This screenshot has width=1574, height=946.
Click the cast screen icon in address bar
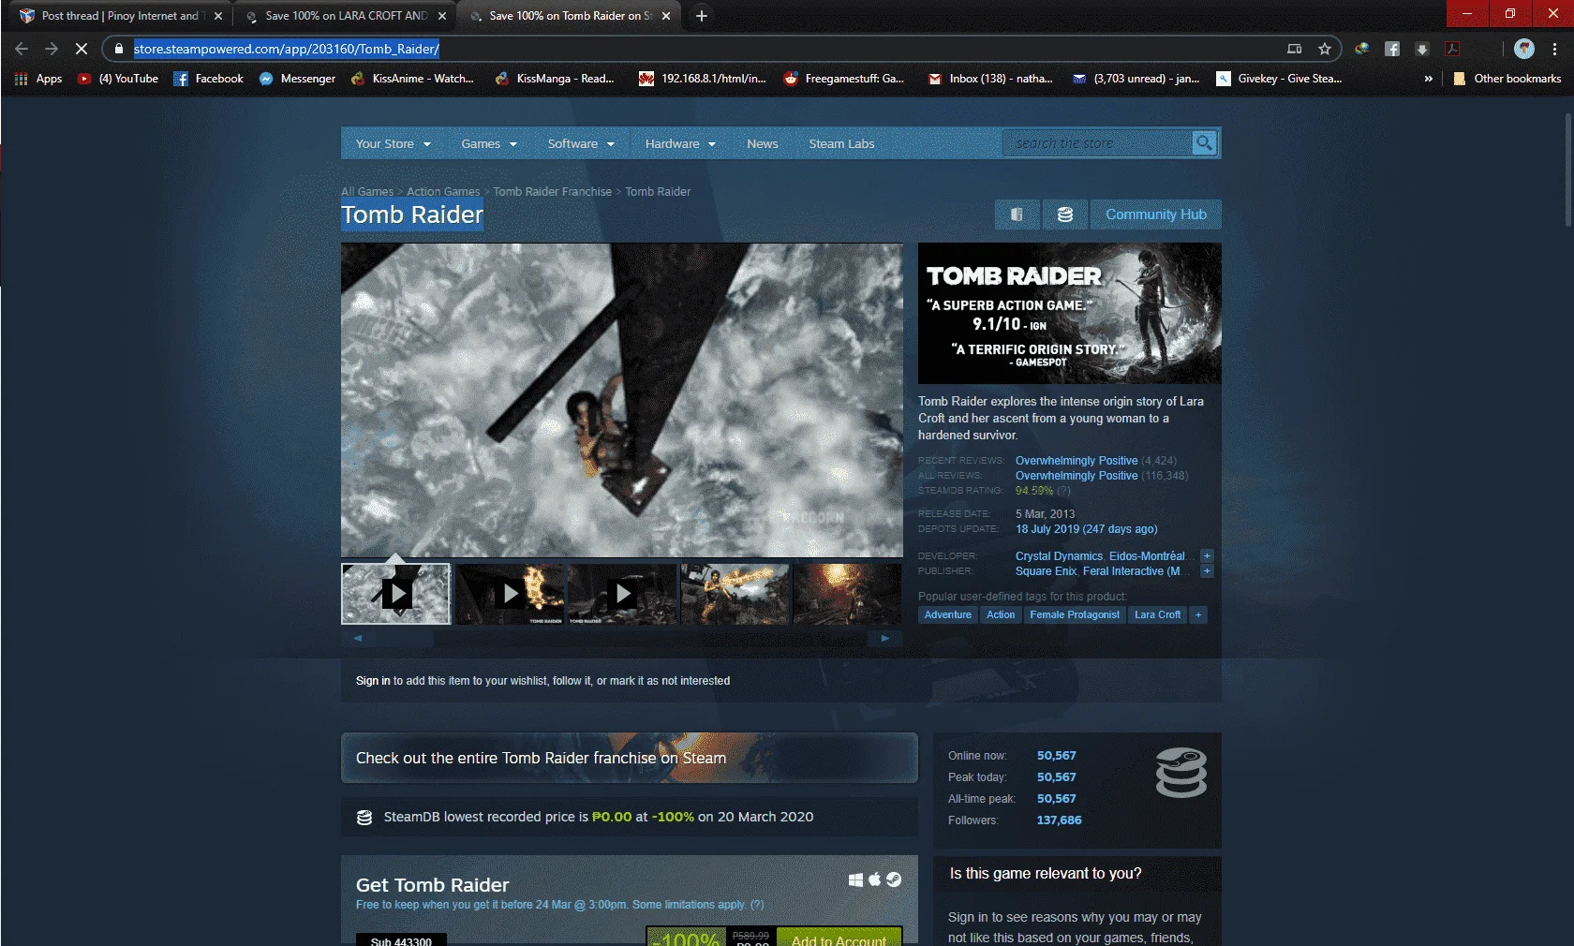1294,49
